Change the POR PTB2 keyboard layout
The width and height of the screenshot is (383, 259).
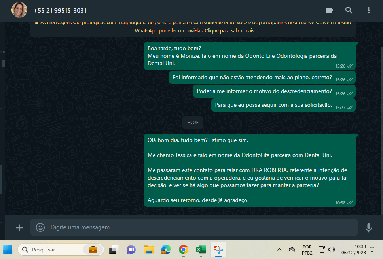tap(307, 250)
